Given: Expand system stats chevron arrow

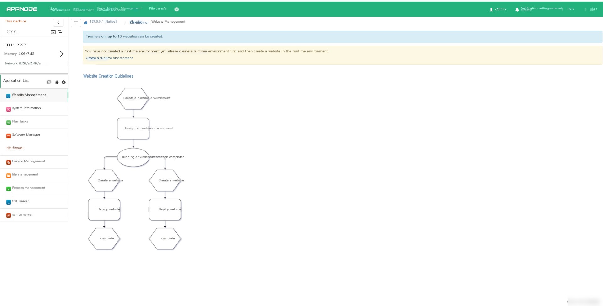Looking at the screenshot, I should pyautogui.click(x=62, y=54).
